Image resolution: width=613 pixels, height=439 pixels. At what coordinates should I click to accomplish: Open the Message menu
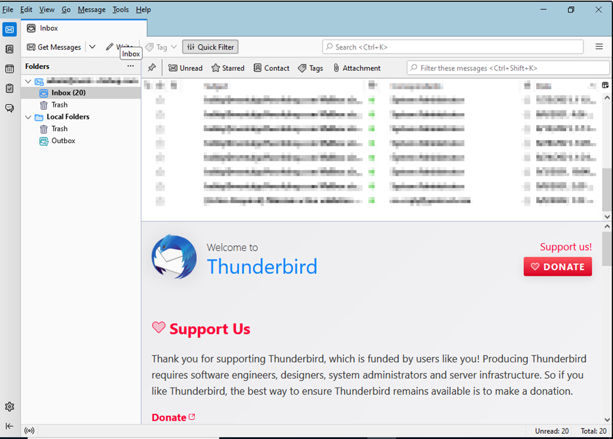[x=92, y=9]
